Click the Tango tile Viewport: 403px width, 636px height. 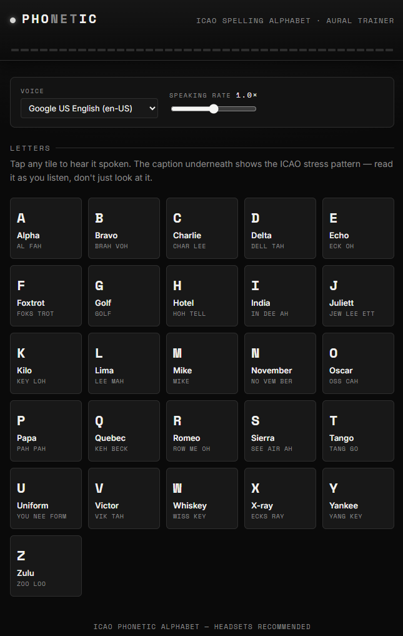pyautogui.click(x=358, y=431)
